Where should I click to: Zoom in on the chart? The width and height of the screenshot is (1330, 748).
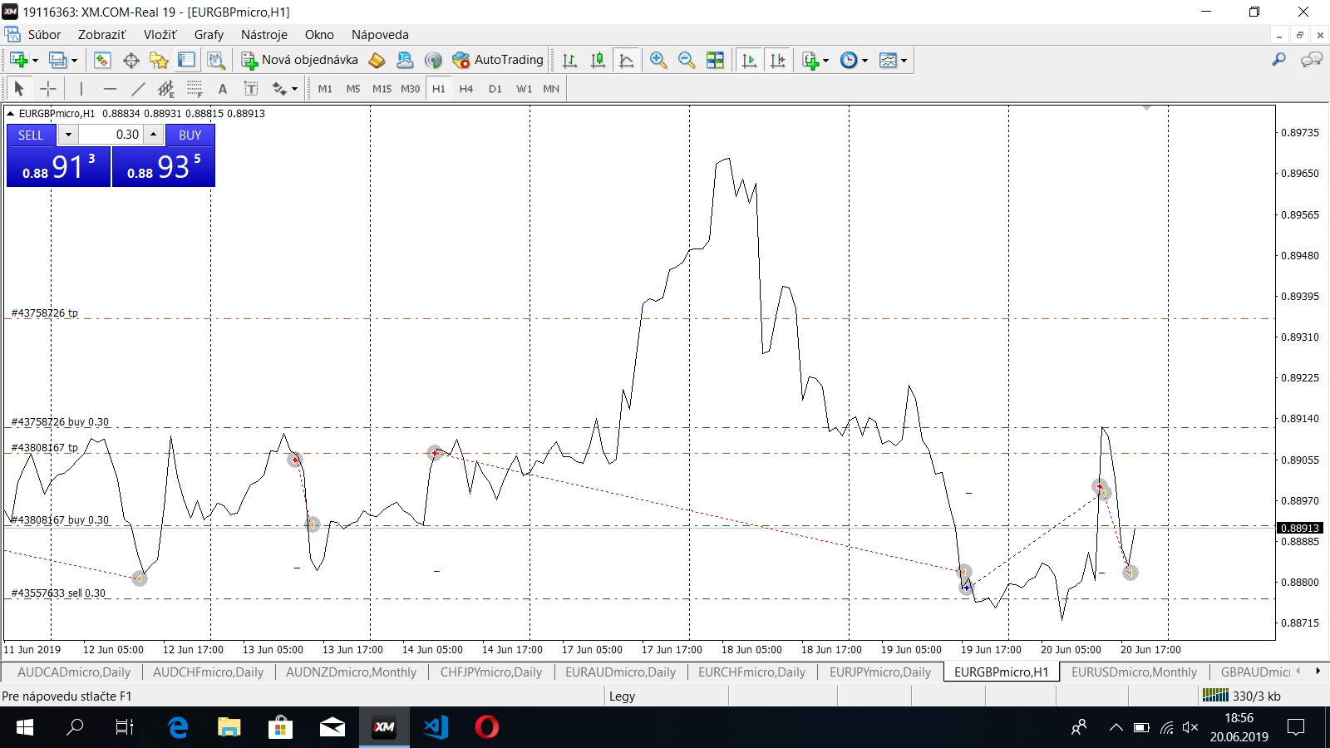point(658,60)
